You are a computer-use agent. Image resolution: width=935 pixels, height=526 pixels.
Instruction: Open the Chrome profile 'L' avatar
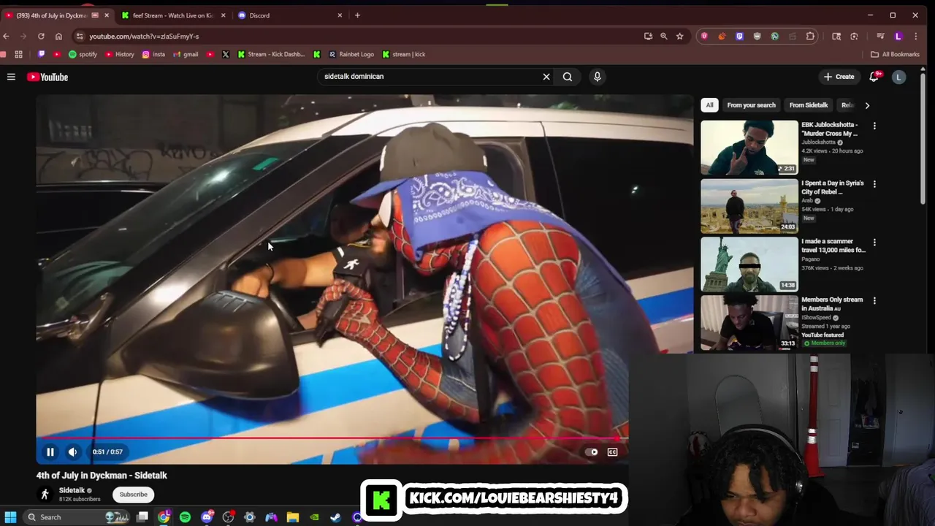tap(898, 36)
